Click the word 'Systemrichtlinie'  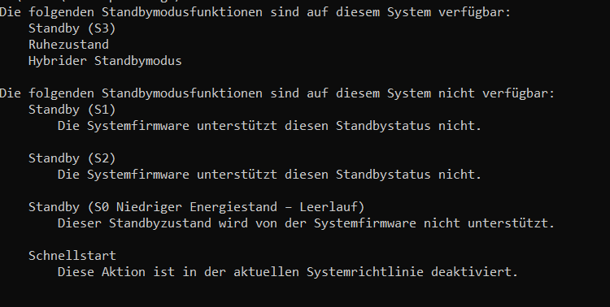[x=365, y=271]
